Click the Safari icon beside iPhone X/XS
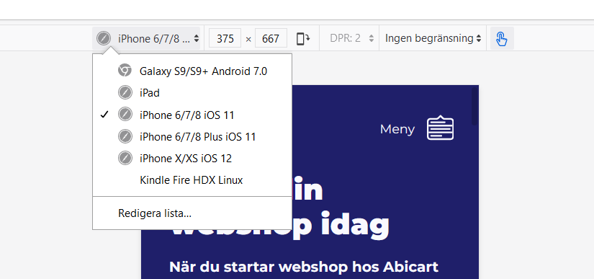 pos(125,158)
